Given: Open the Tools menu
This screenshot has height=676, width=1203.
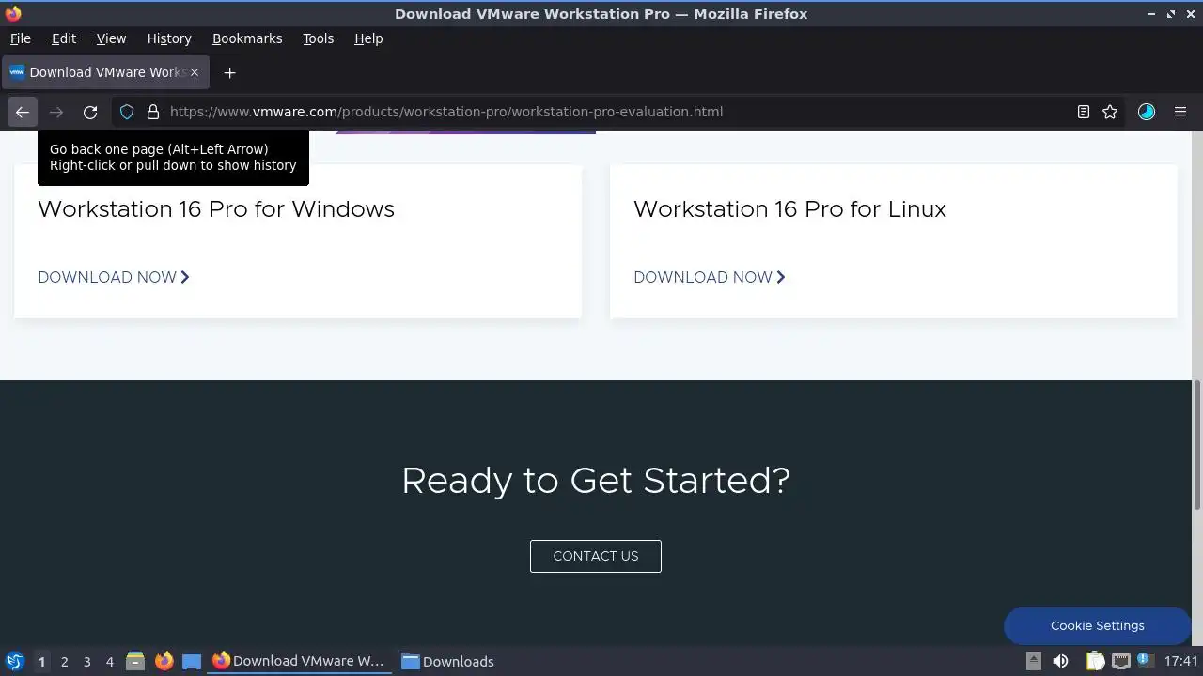Looking at the screenshot, I should tap(319, 38).
